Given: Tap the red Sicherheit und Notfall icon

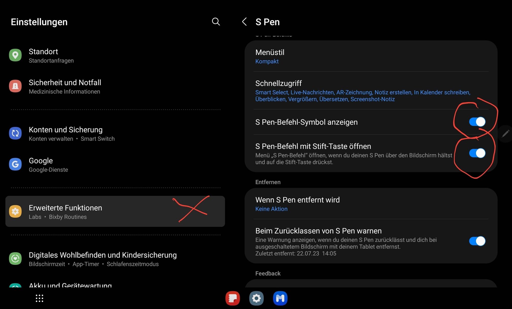Looking at the screenshot, I should (x=15, y=86).
